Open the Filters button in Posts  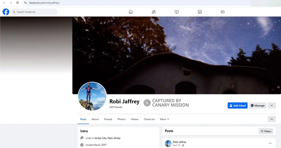tap(266, 131)
